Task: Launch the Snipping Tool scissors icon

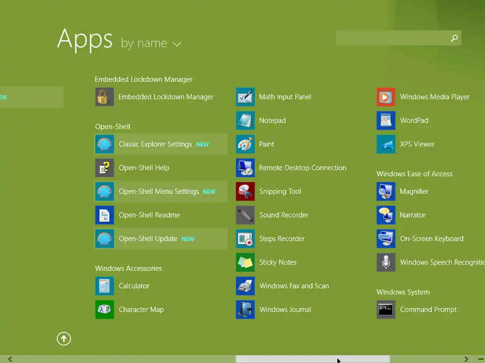Action: point(245,191)
